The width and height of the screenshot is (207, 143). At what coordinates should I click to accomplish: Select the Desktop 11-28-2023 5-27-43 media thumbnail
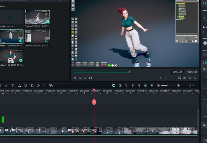click(x=12, y=36)
